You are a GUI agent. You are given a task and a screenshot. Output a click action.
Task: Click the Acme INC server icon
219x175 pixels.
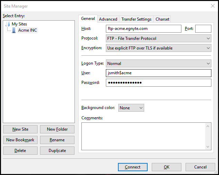[14, 30]
